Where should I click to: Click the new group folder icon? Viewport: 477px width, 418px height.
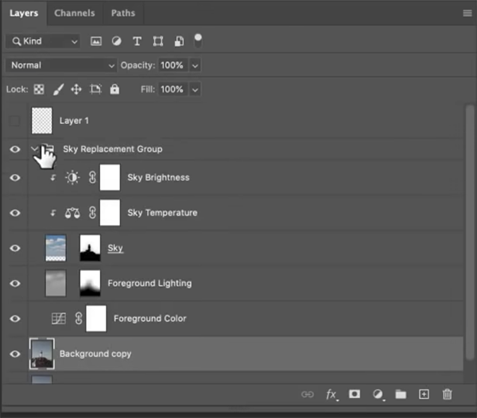coord(401,394)
